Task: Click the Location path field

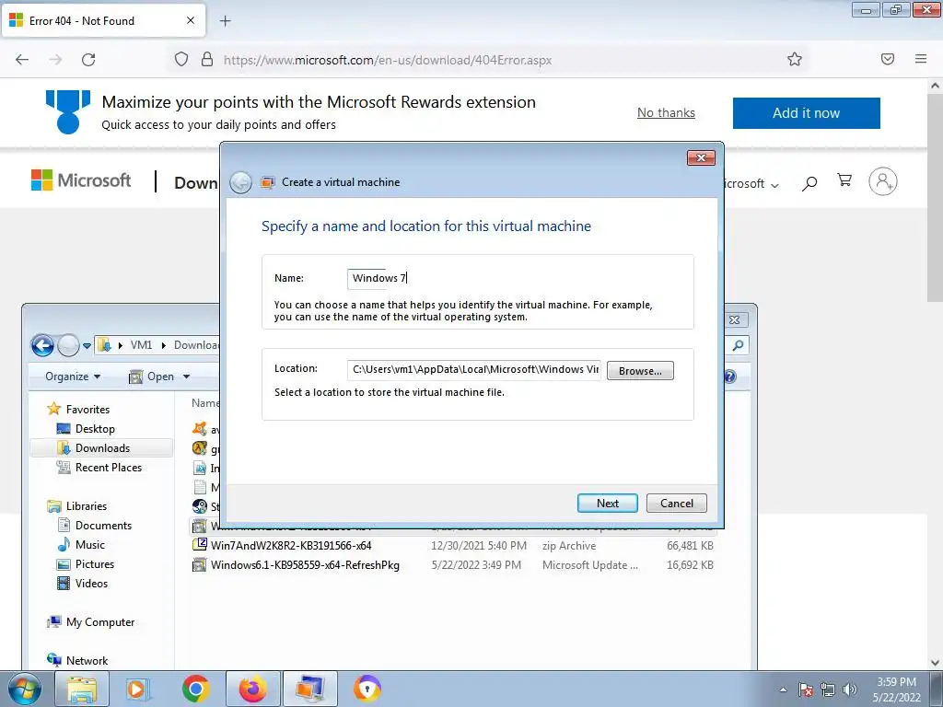Action: click(x=474, y=370)
